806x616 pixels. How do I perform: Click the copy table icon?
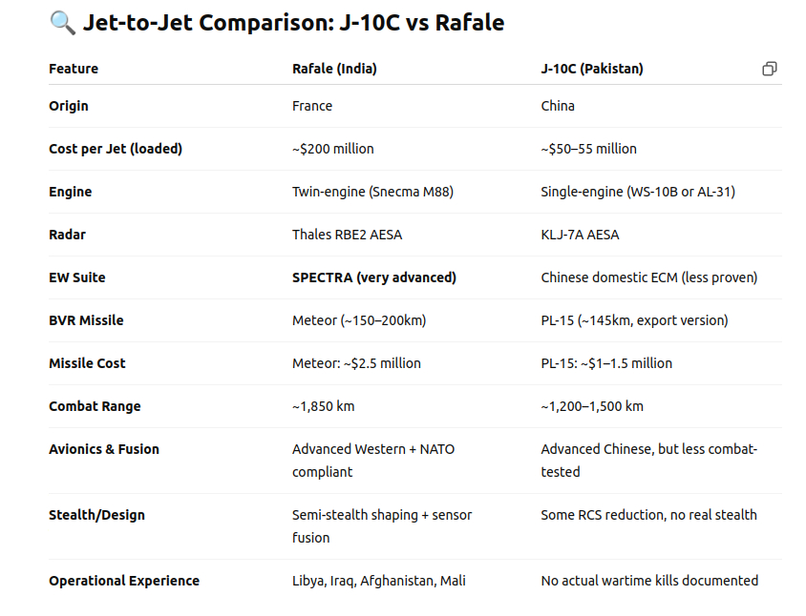point(769,69)
